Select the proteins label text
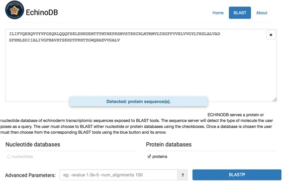This screenshot has height=181, width=282. pos(160,157)
